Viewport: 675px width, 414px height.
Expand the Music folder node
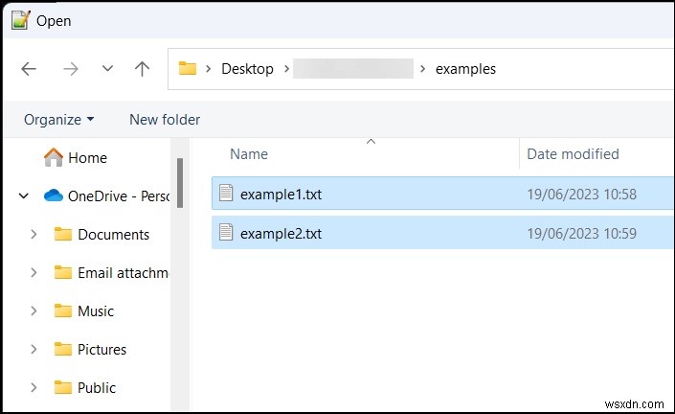tap(34, 311)
